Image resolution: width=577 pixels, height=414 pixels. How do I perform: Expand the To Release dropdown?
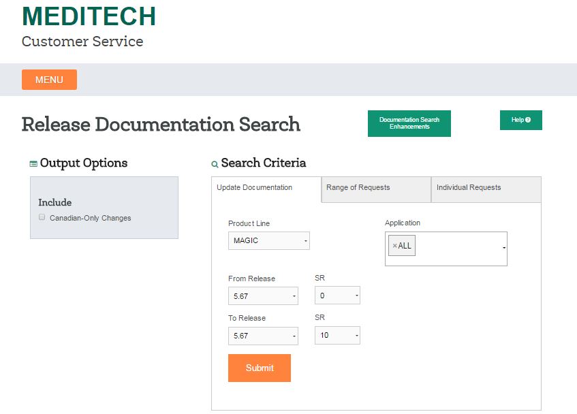pyautogui.click(x=263, y=336)
